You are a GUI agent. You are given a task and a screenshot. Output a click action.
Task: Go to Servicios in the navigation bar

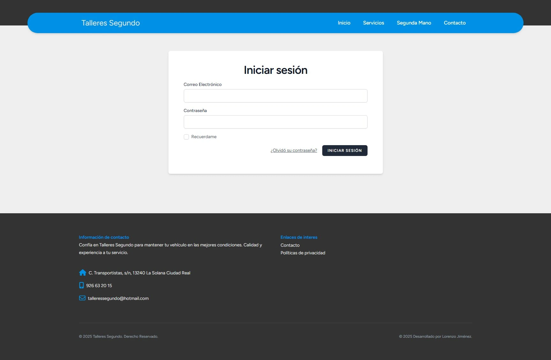[374, 23]
